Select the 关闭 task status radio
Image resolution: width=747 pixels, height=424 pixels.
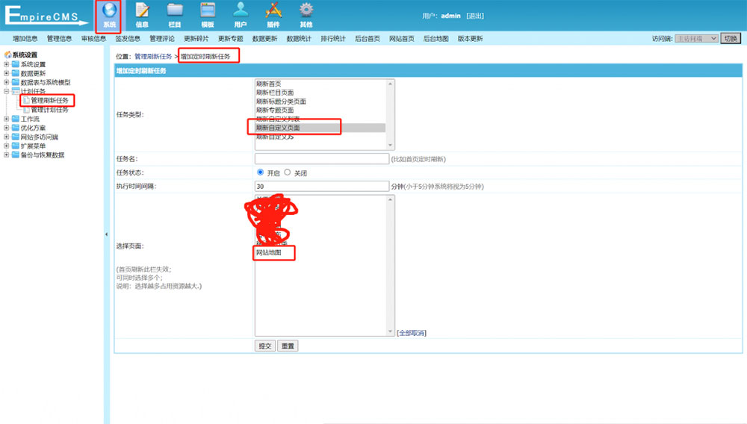288,172
